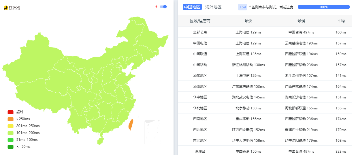Click the South China Sea inset thumbnail
The width and height of the screenshot is (352, 155).
153,132
